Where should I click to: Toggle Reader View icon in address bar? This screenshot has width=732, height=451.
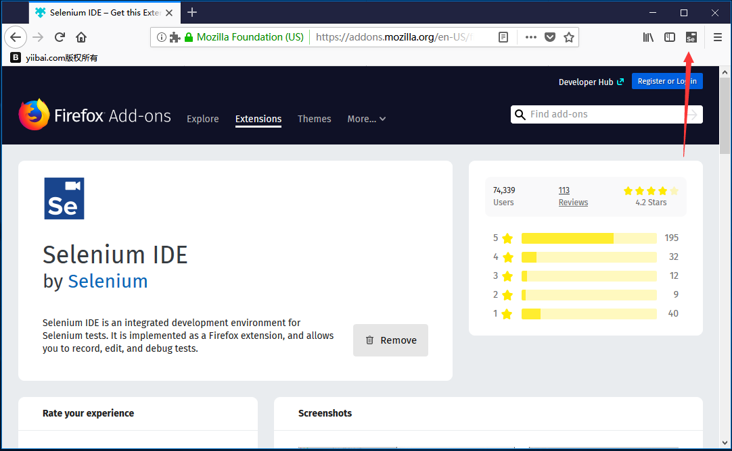(x=503, y=38)
